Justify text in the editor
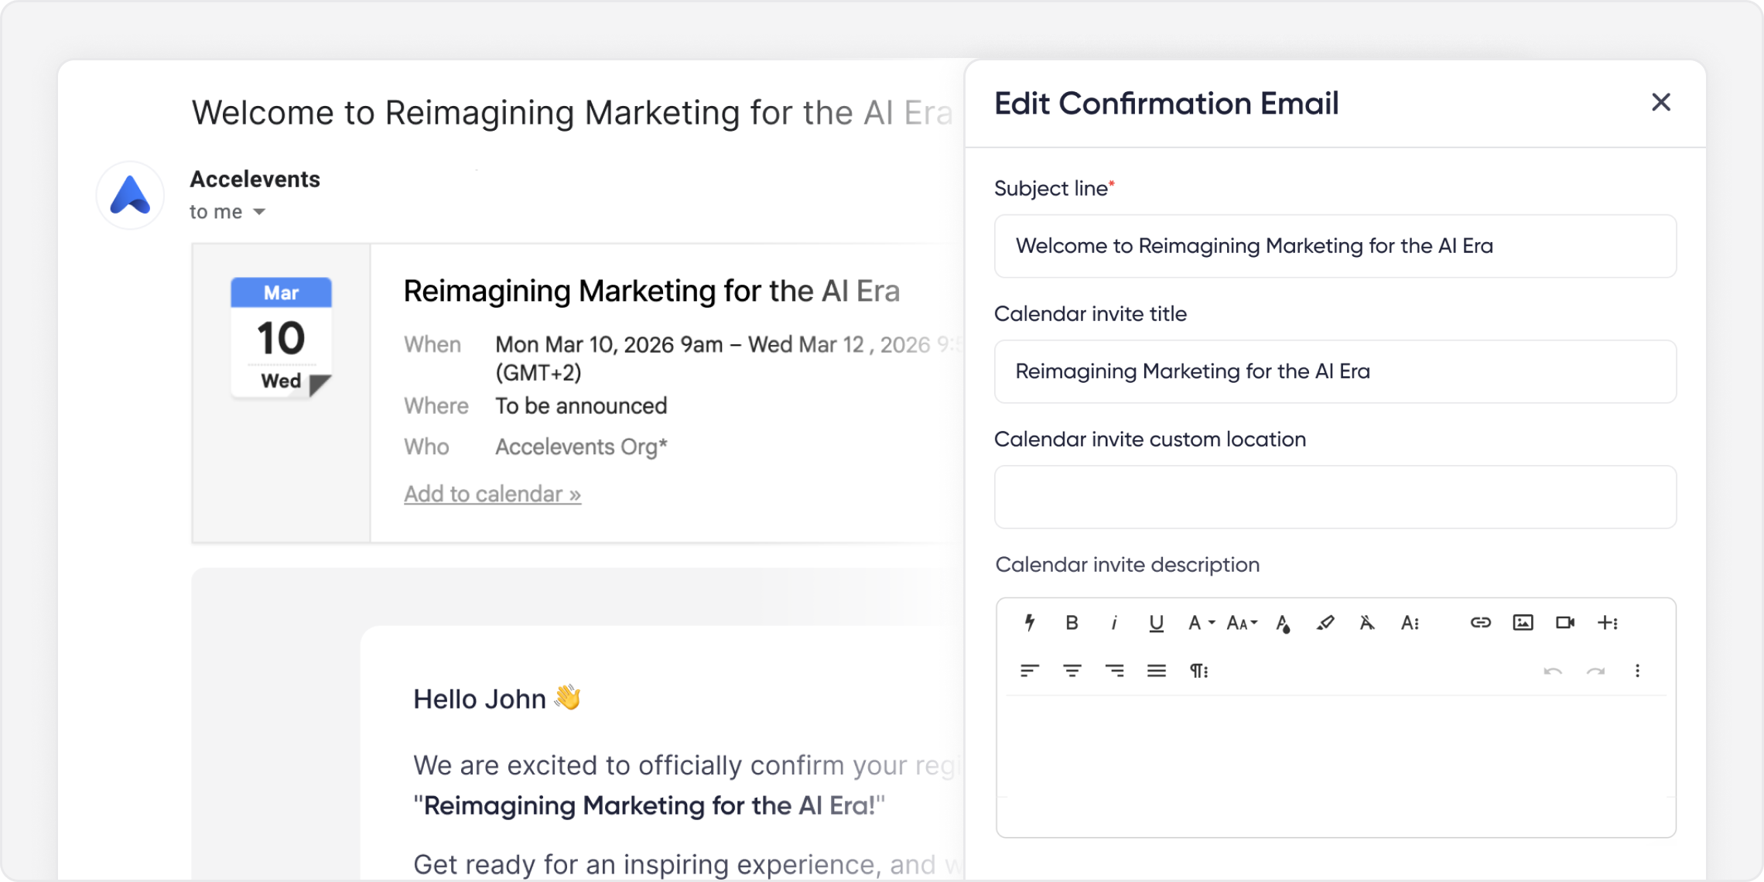1764x882 pixels. pyautogui.click(x=1157, y=671)
